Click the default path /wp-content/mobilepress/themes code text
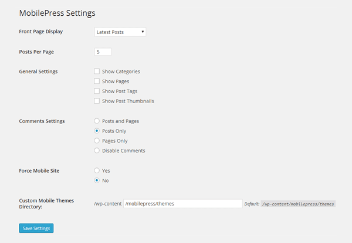The width and height of the screenshot is (352, 243). [x=298, y=204]
